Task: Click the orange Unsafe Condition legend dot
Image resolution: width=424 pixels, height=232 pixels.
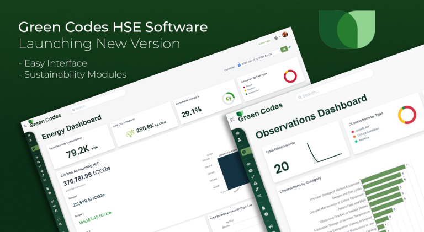Action: click(354, 137)
